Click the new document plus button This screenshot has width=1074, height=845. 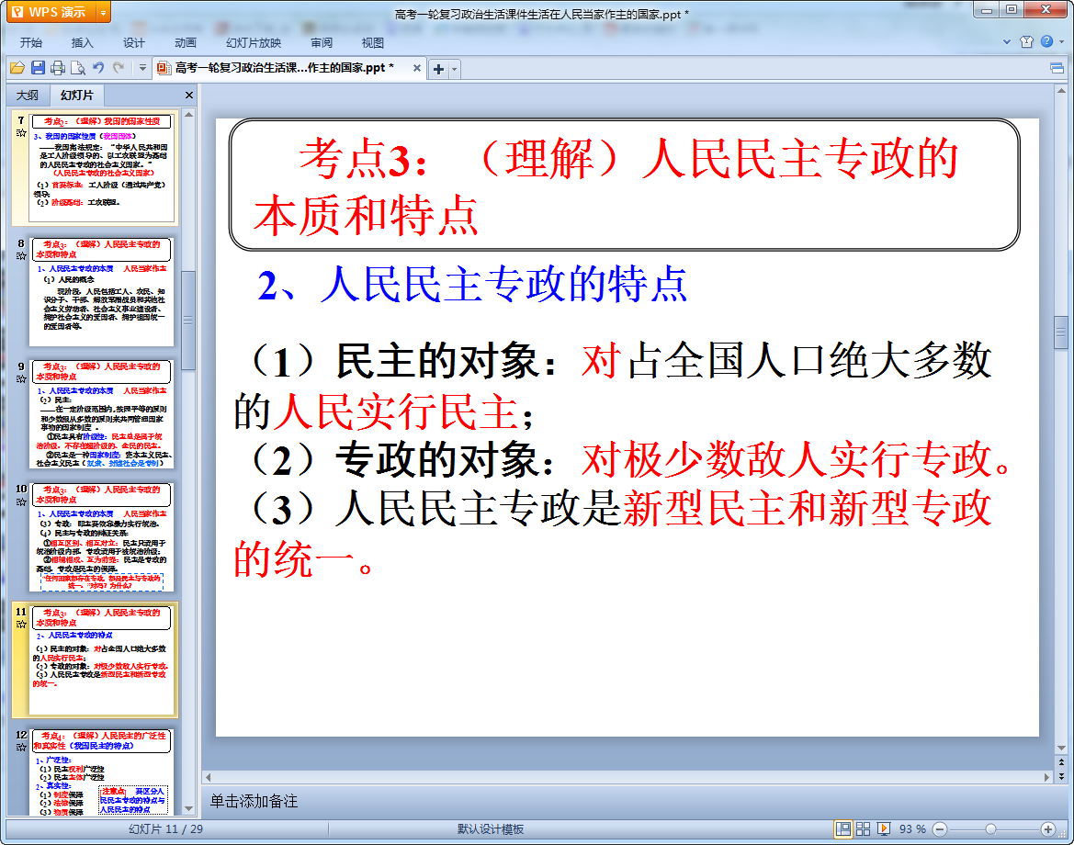(x=438, y=69)
